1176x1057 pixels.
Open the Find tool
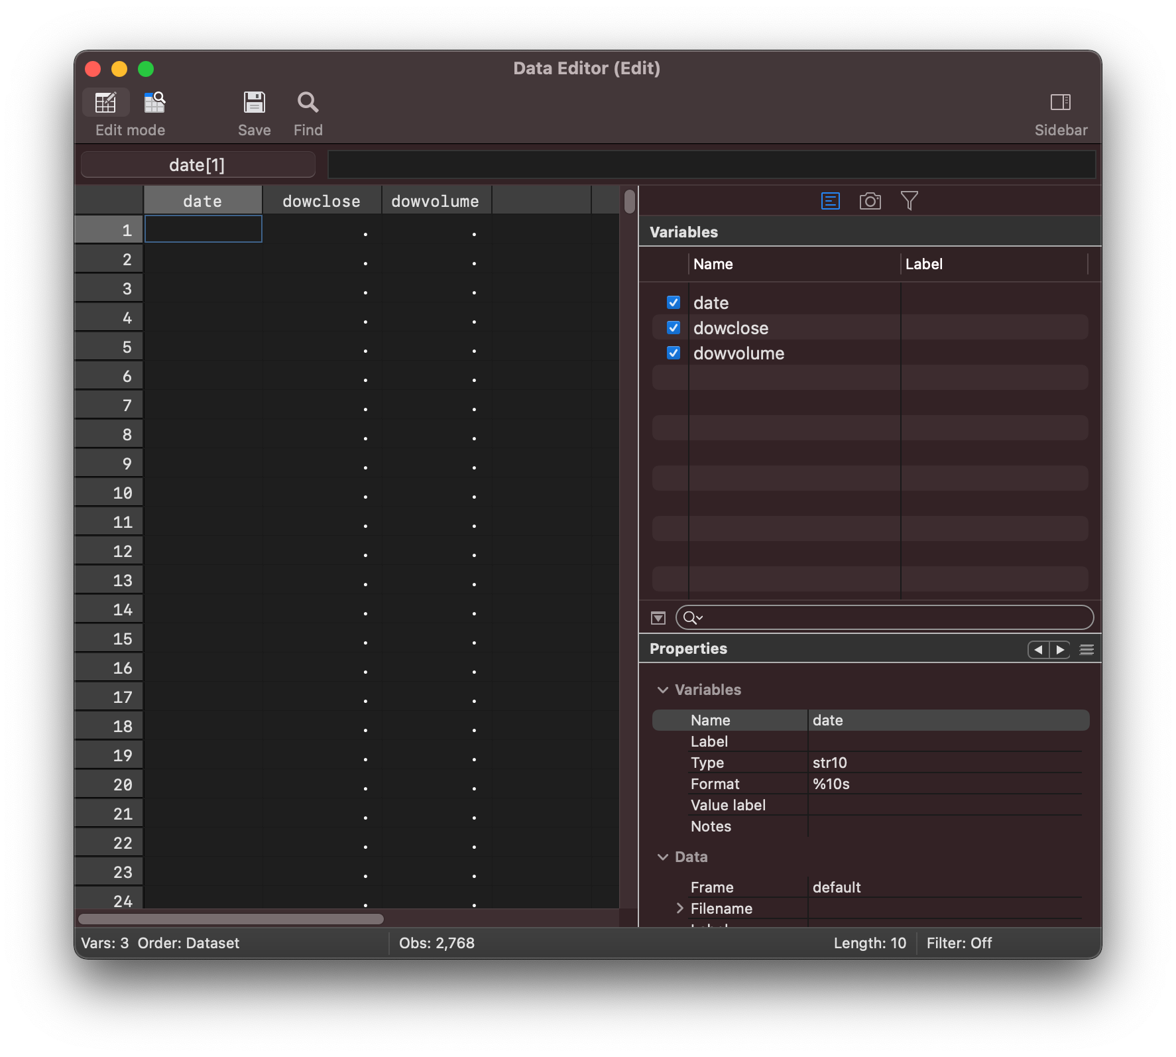pyautogui.click(x=308, y=103)
